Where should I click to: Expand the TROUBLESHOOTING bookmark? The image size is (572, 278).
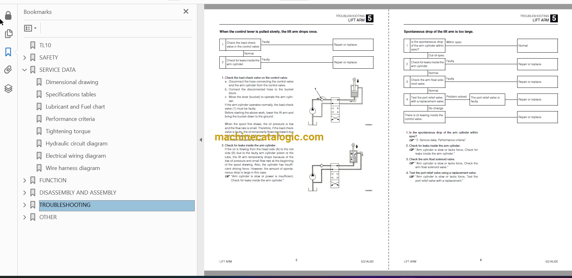25,205
